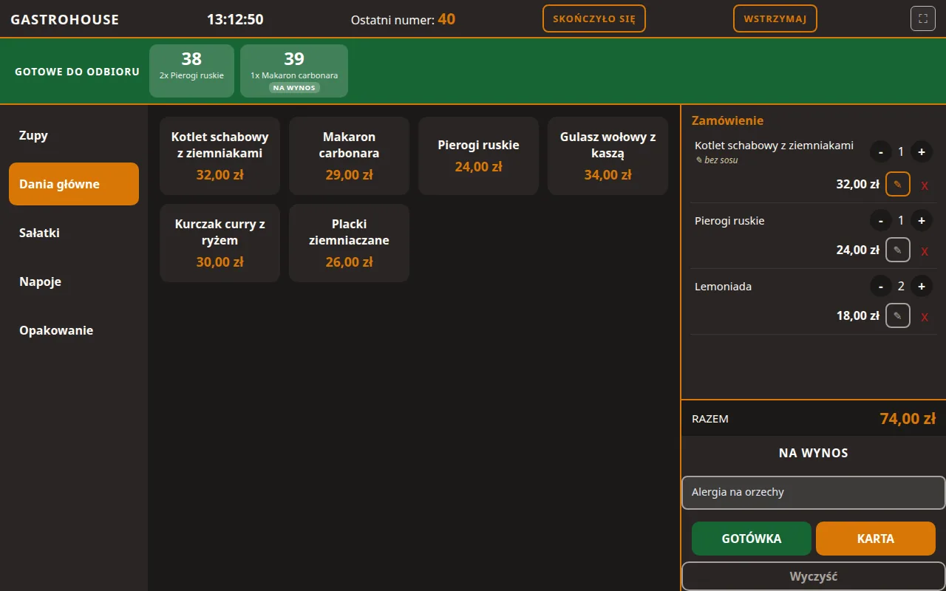Add Kotlet schabowy z ziemniakami menu card
The image size is (946, 591).
(220, 156)
